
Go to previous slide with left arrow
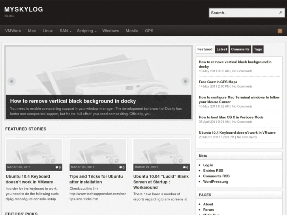(x=11, y=81)
